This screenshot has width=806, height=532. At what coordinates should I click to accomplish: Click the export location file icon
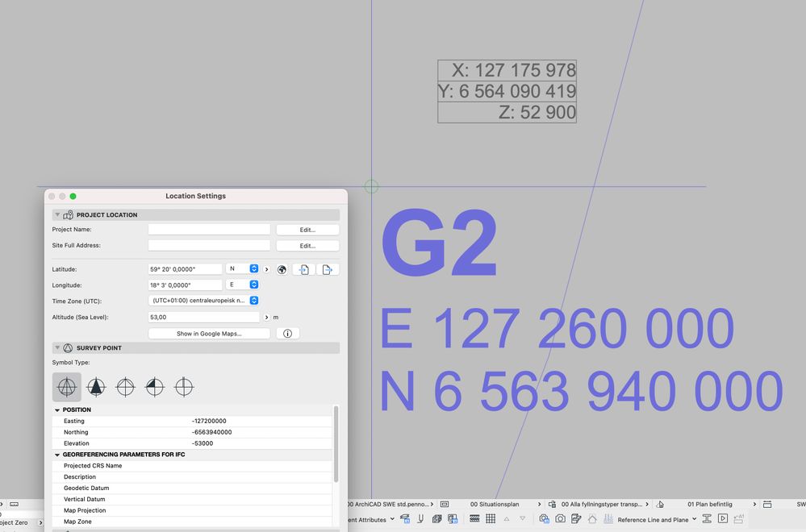point(328,269)
